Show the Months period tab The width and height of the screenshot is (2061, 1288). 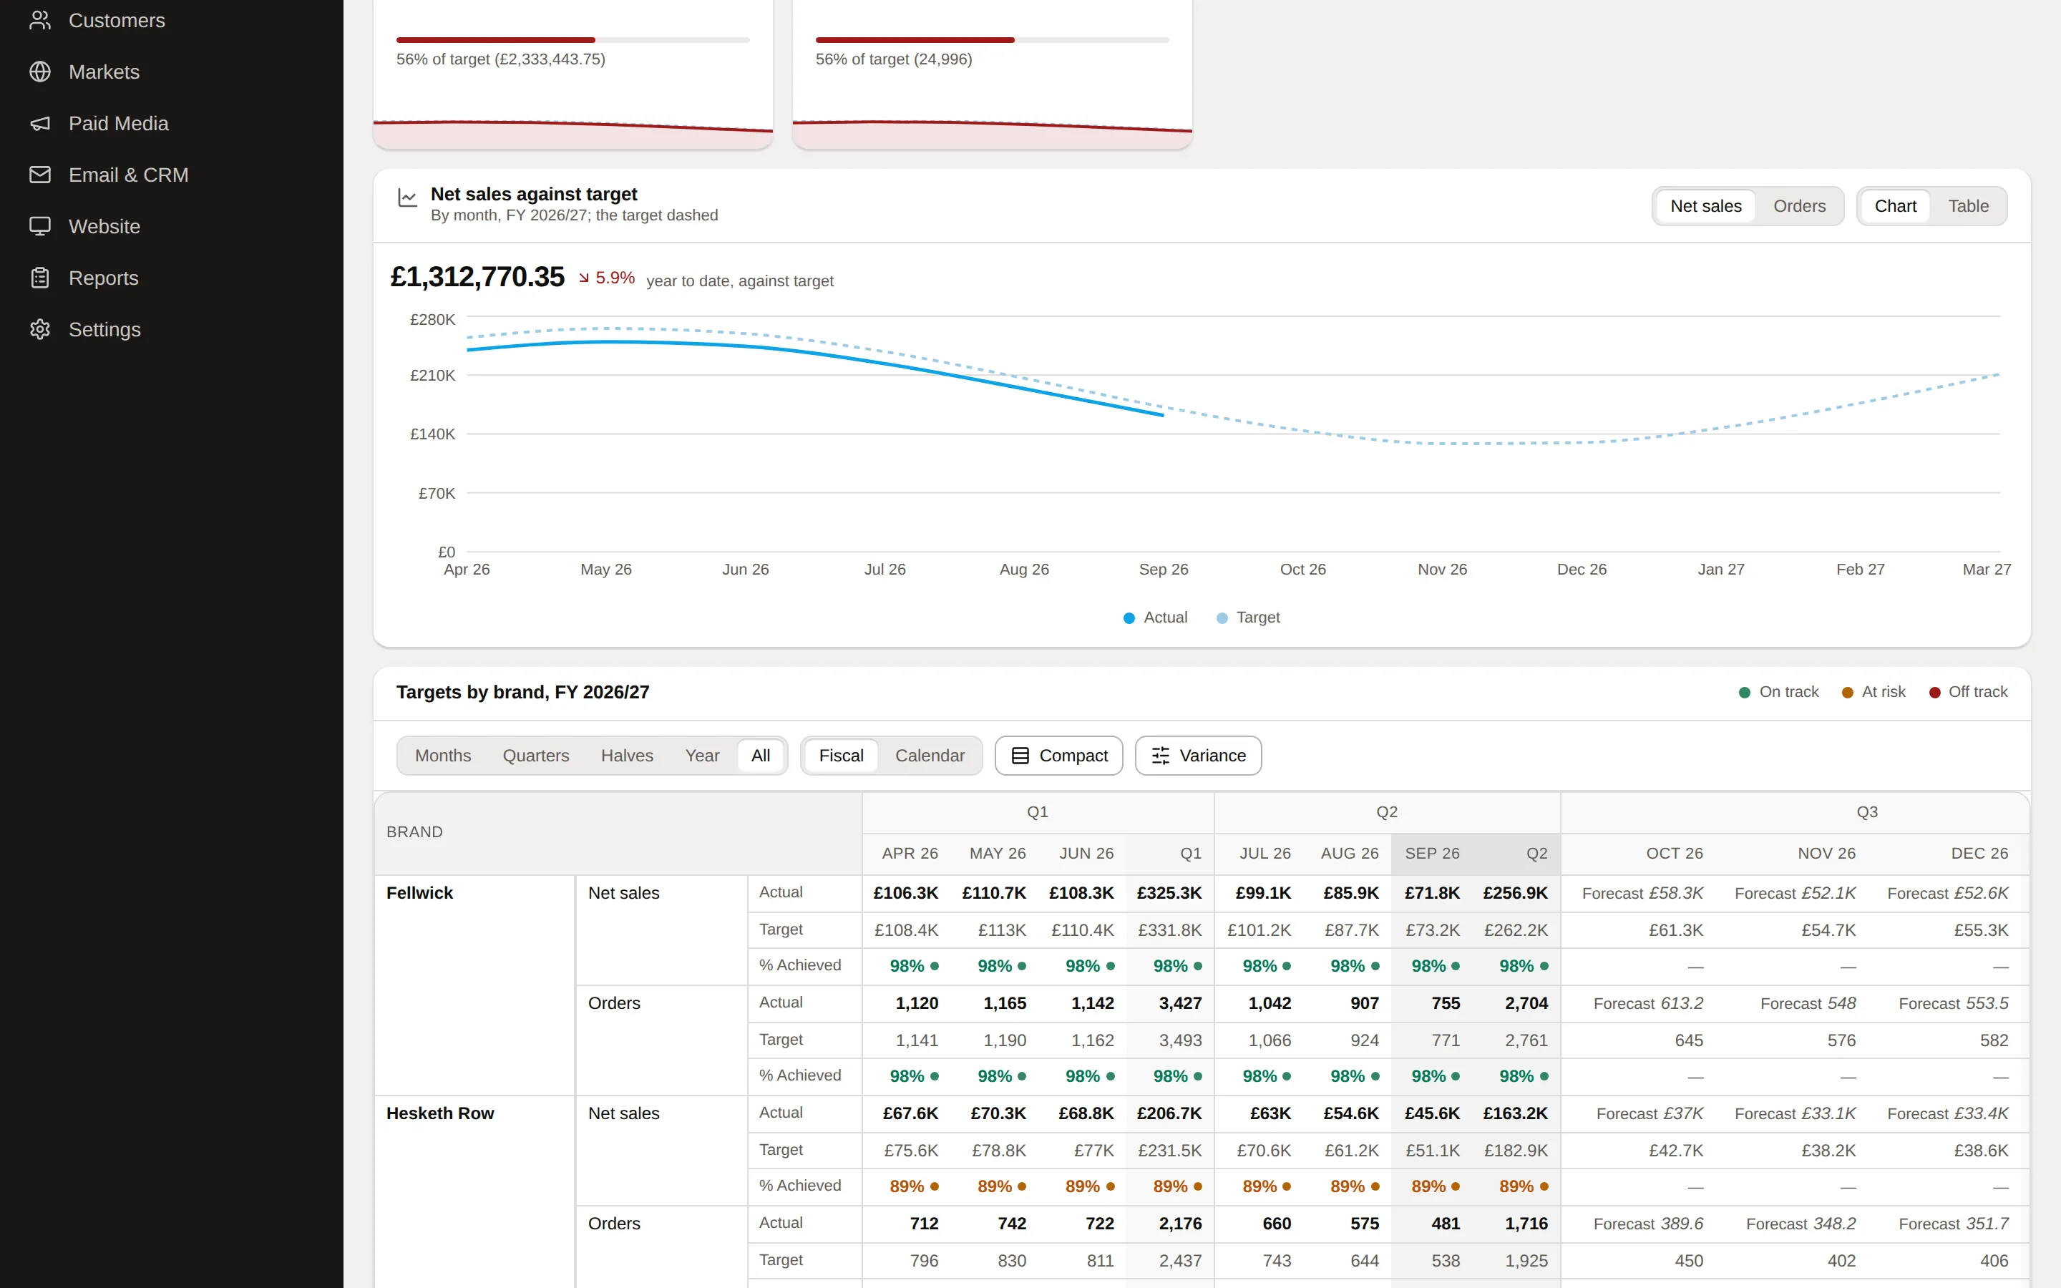click(443, 756)
